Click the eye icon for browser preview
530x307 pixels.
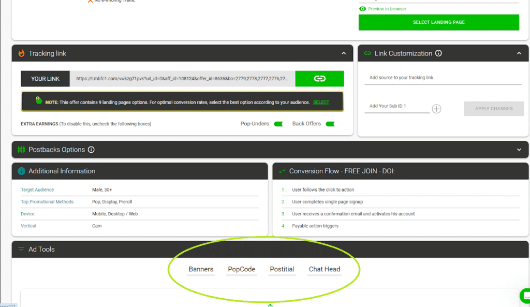click(362, 9)
